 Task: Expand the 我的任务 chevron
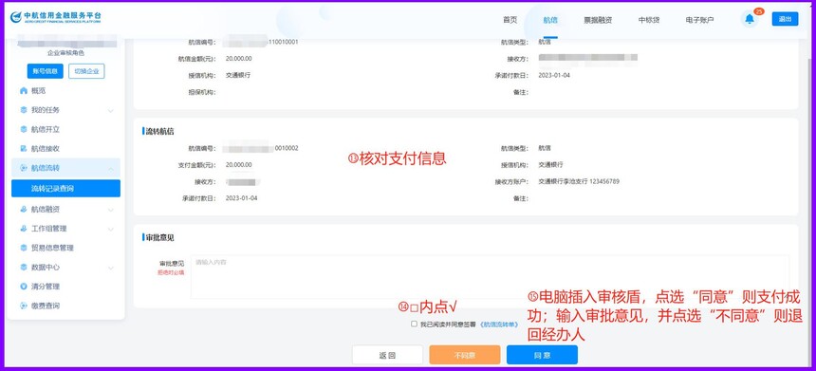tap(110, 110)
